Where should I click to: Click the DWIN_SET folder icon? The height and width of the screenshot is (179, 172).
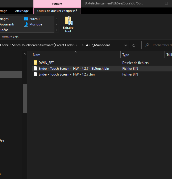pos(35,63)
